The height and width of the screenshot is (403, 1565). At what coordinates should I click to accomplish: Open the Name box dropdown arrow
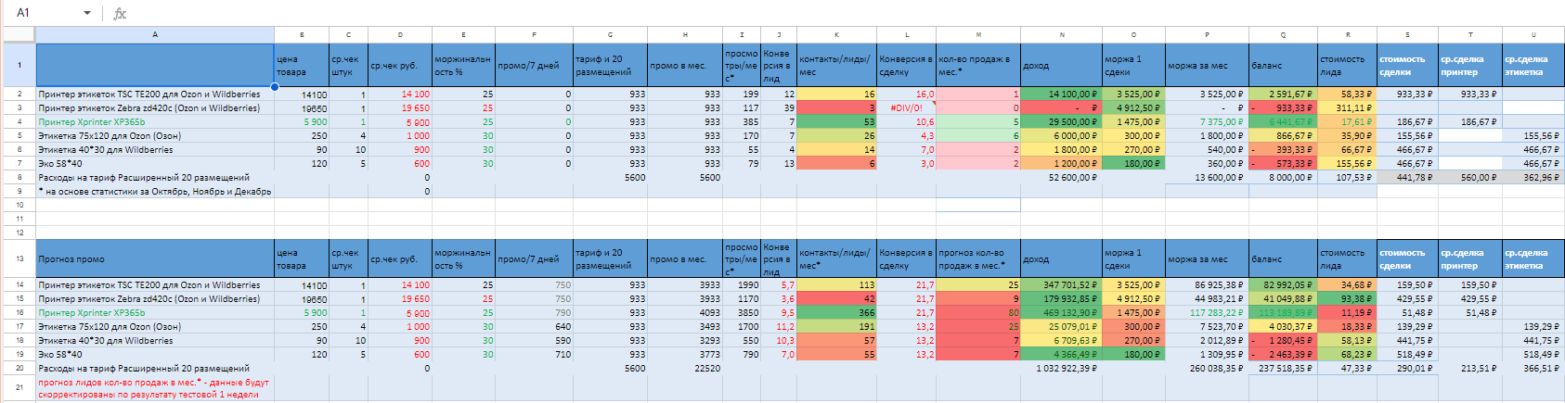coord(87,13)
